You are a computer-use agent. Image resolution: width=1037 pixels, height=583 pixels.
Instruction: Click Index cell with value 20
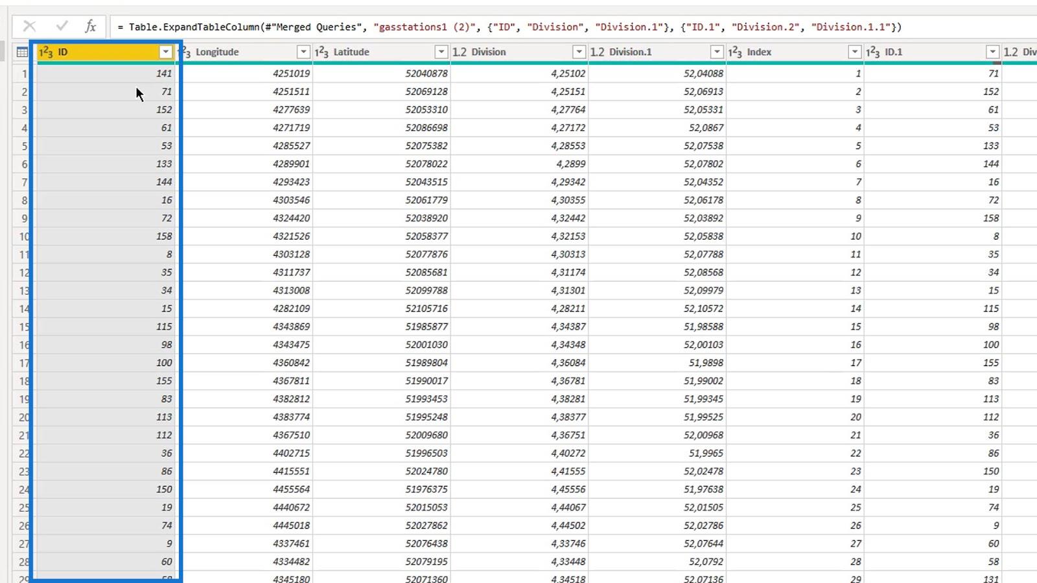795,417
